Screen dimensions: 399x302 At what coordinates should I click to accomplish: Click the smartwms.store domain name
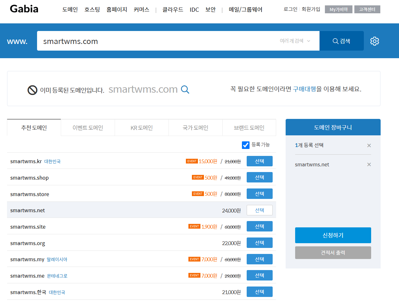[30, 194]
